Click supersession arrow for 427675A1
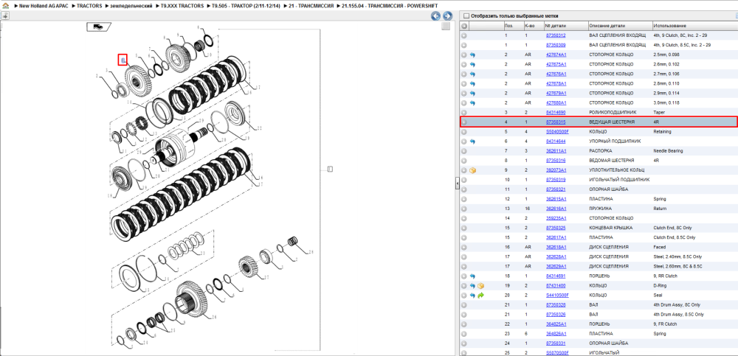 pos(473,64)
